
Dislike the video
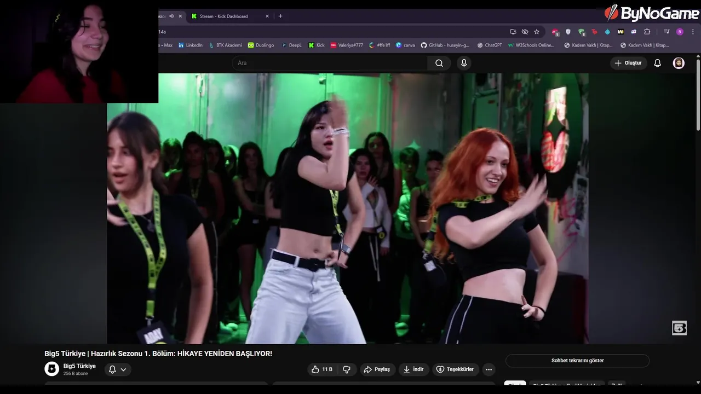point(347,369)
